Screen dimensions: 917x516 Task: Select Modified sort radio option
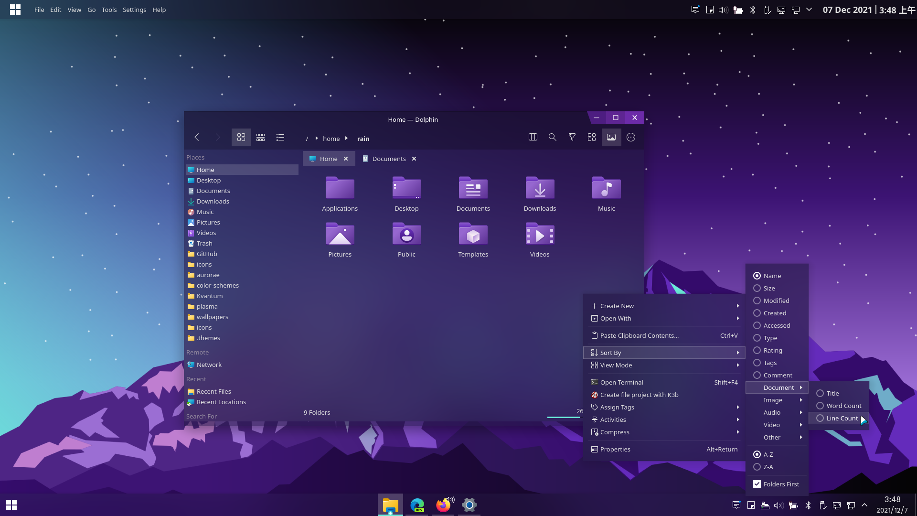776,301
